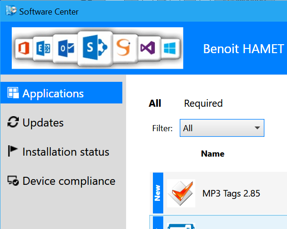Click the blue New badge on MP3 Tags

(x=158, y=193)
